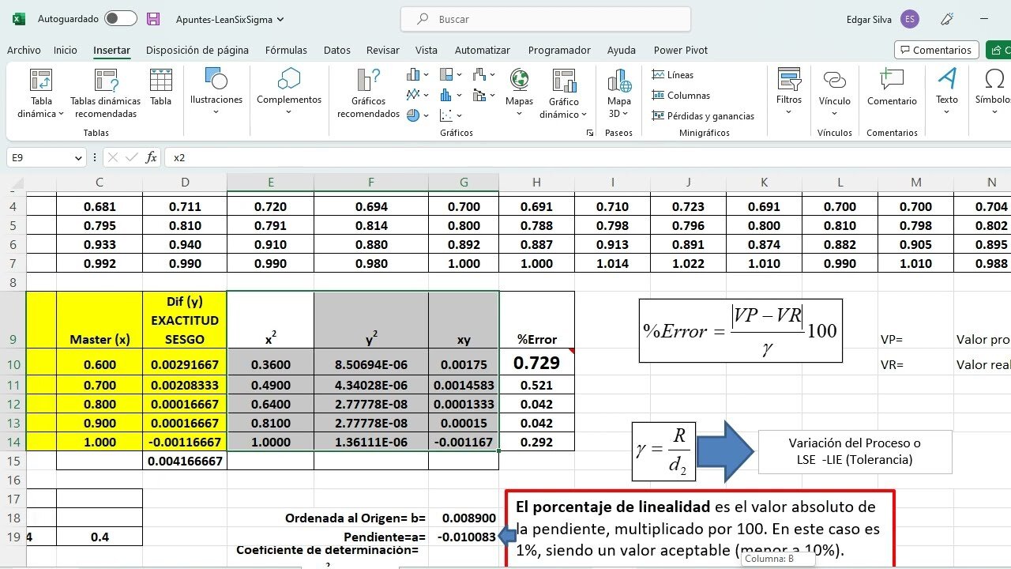Select cell H10 with value 0.729
Image resolution: width=1011 pixels, height=569 pixels.
click(x=536, y=364)
